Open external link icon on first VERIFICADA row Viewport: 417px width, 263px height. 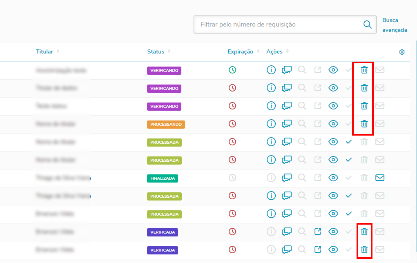click(317, 232)
